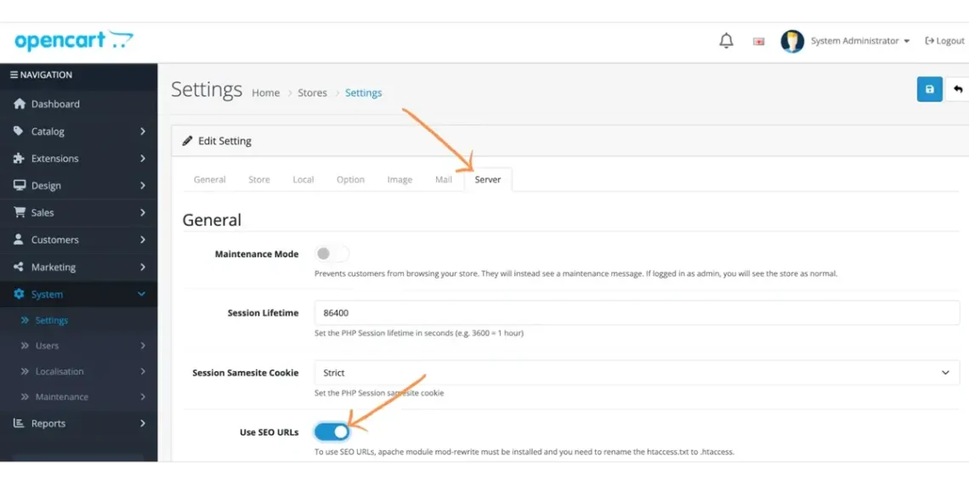Open the notifications bell icon
This screenshot has width=969, height=484.
pos(726,41)
